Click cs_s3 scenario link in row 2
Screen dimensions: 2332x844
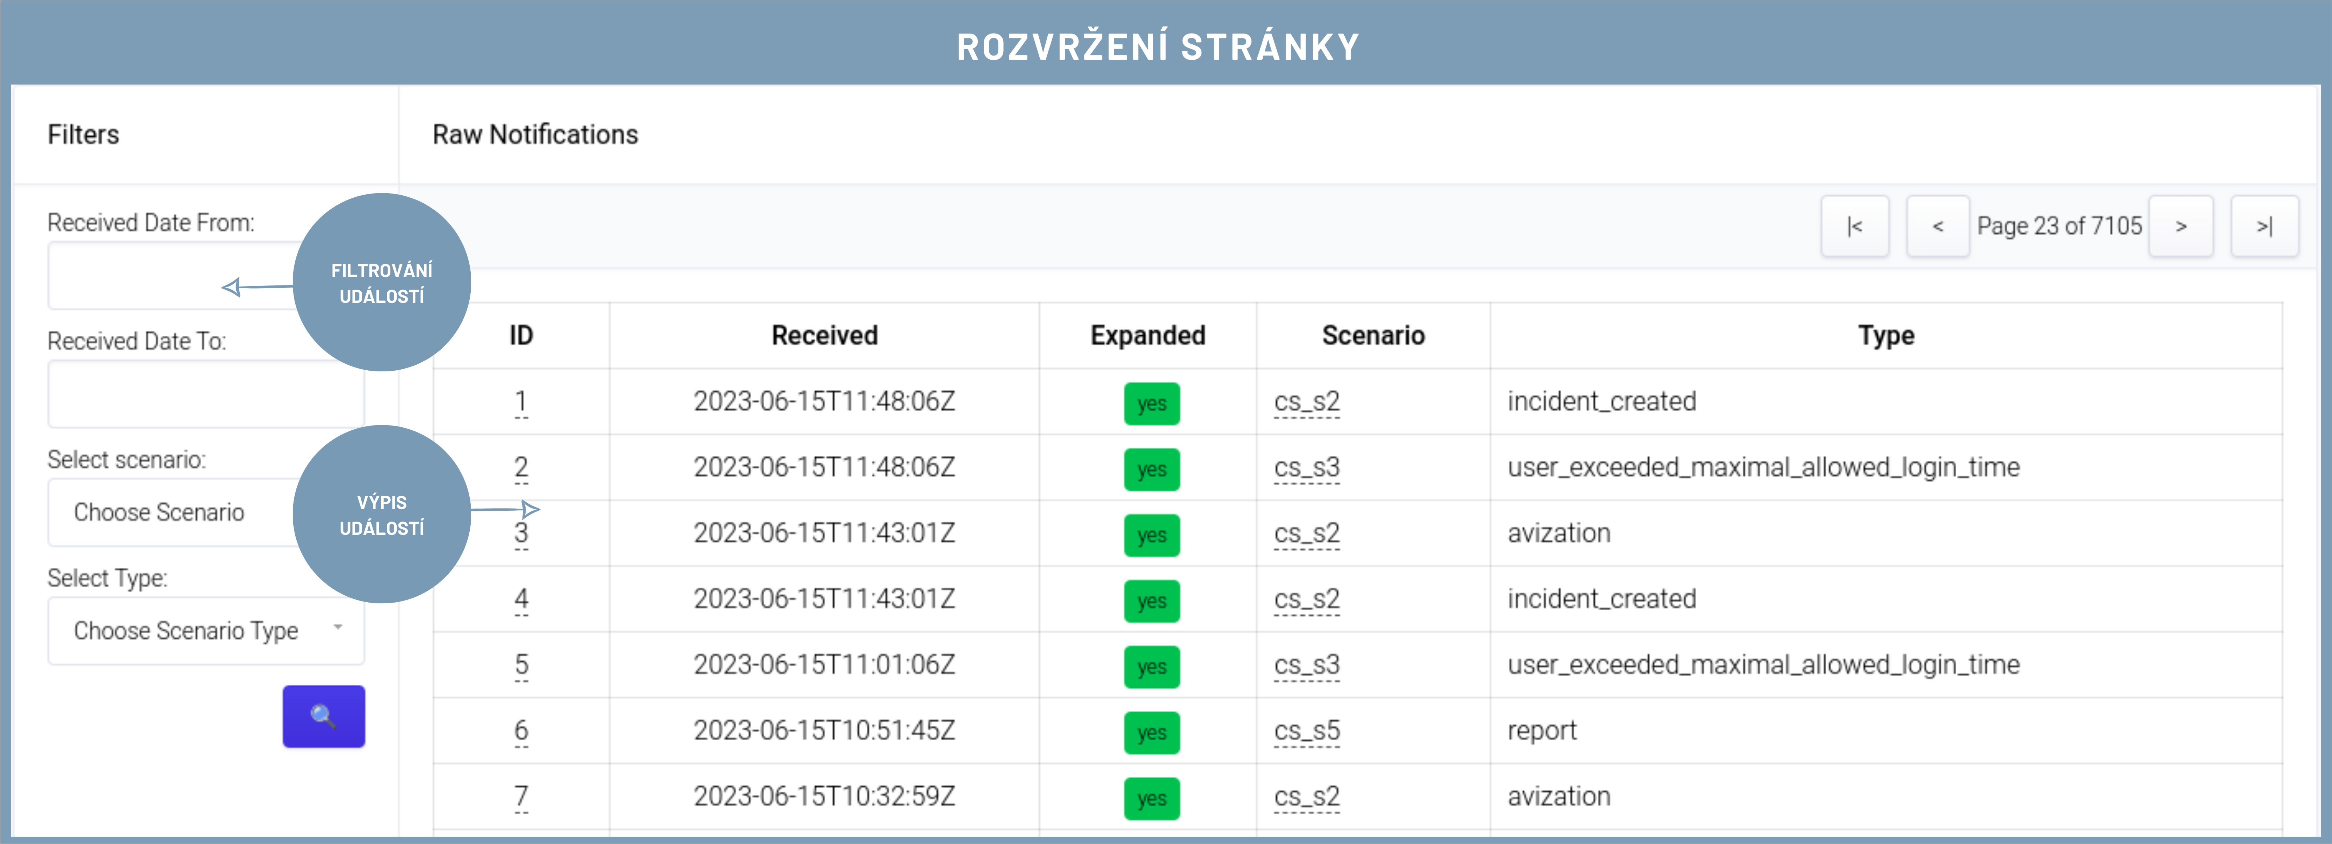pos(1306,468)
